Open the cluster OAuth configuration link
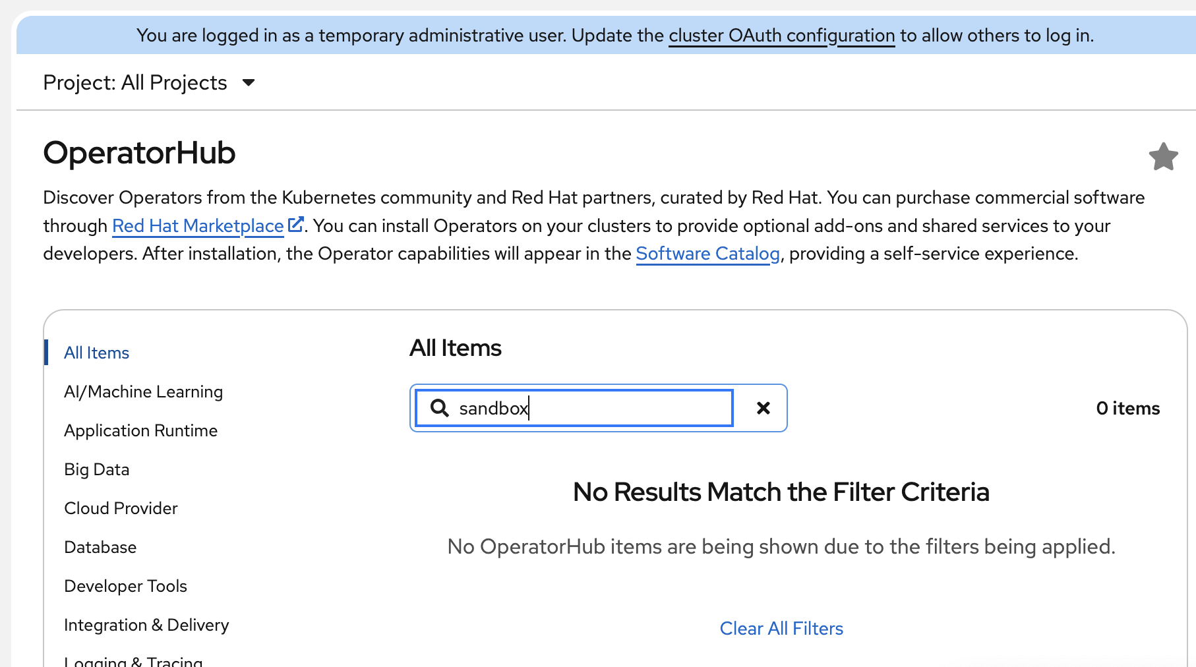Viewport: 1196px width, 667px height. (781, 36)
